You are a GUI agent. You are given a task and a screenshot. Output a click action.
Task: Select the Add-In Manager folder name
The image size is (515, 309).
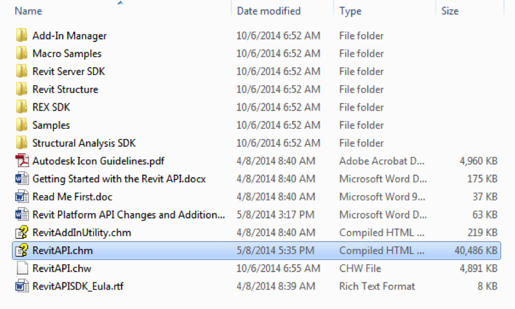coord(69,36)
